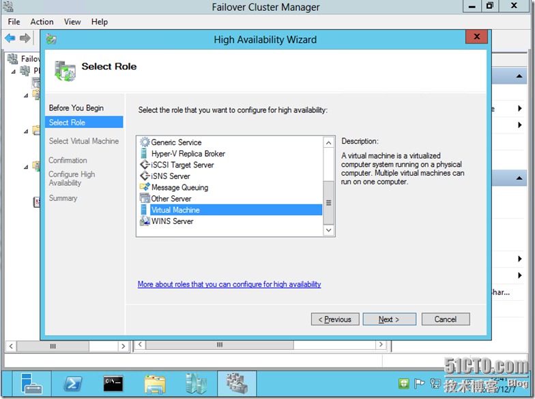Select the Select Role wizard step

tap(84, 123)
